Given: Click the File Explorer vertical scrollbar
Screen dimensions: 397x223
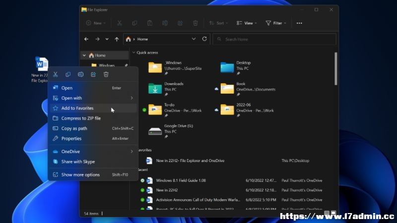Looking at the screenshot, I should (336, 69).
